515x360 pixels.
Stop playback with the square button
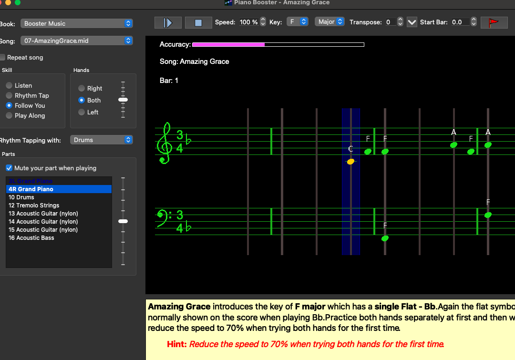198,23
